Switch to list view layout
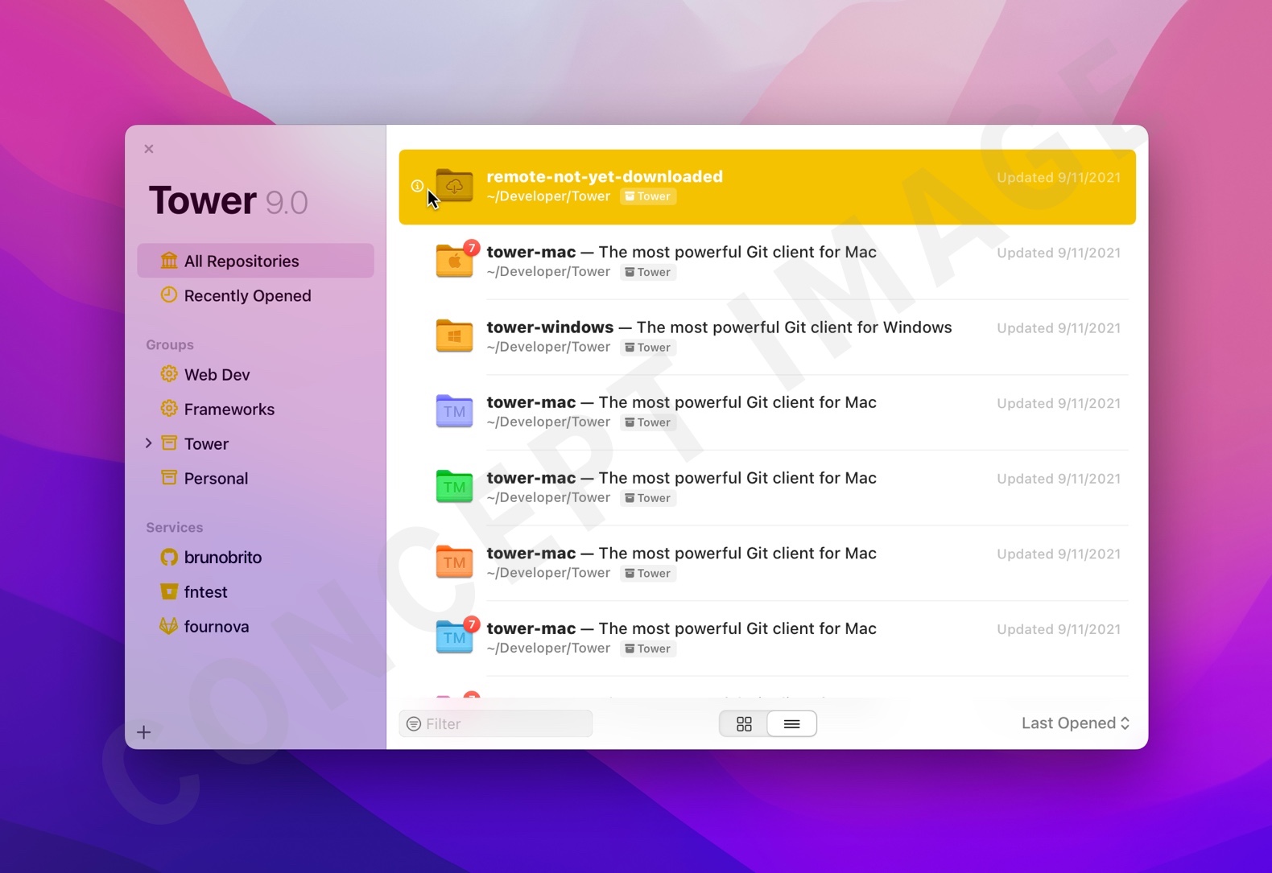The height and width of the screenshot is (873, 1272). (791, 724)
